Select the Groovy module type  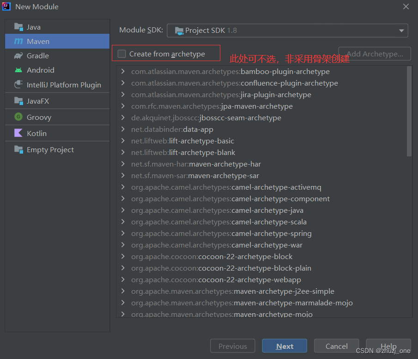pos(57,117)
